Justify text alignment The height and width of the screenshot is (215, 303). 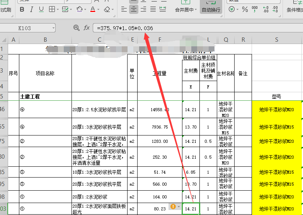point(153,9)
